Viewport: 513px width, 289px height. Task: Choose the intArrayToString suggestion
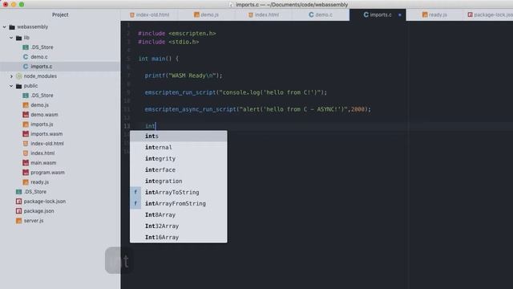[178, 193]
